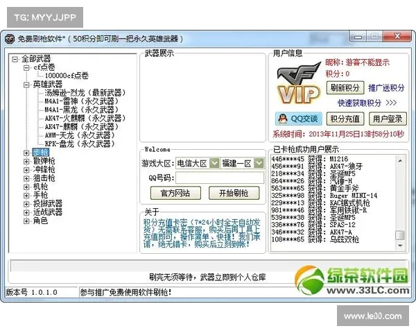Expand the 近战武器 category
Viewport: 416px width, 333px height.
click(26, 212)
